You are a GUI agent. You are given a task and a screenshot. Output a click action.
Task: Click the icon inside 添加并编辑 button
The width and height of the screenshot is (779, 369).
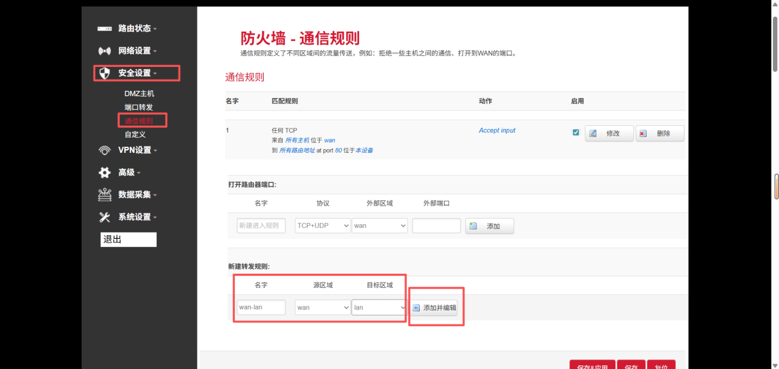click(416, 307)
